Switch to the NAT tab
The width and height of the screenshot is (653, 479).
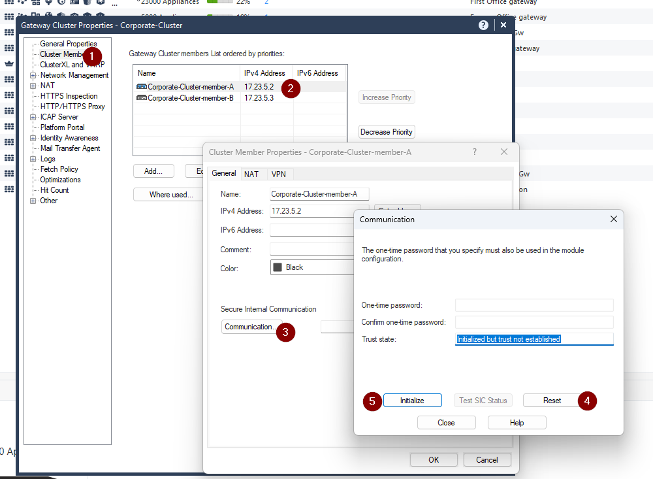pyautogui.click(x=252, y=174)
